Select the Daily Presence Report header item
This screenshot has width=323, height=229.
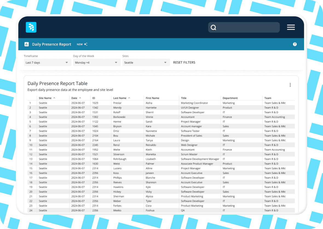(x=52, y=44)
